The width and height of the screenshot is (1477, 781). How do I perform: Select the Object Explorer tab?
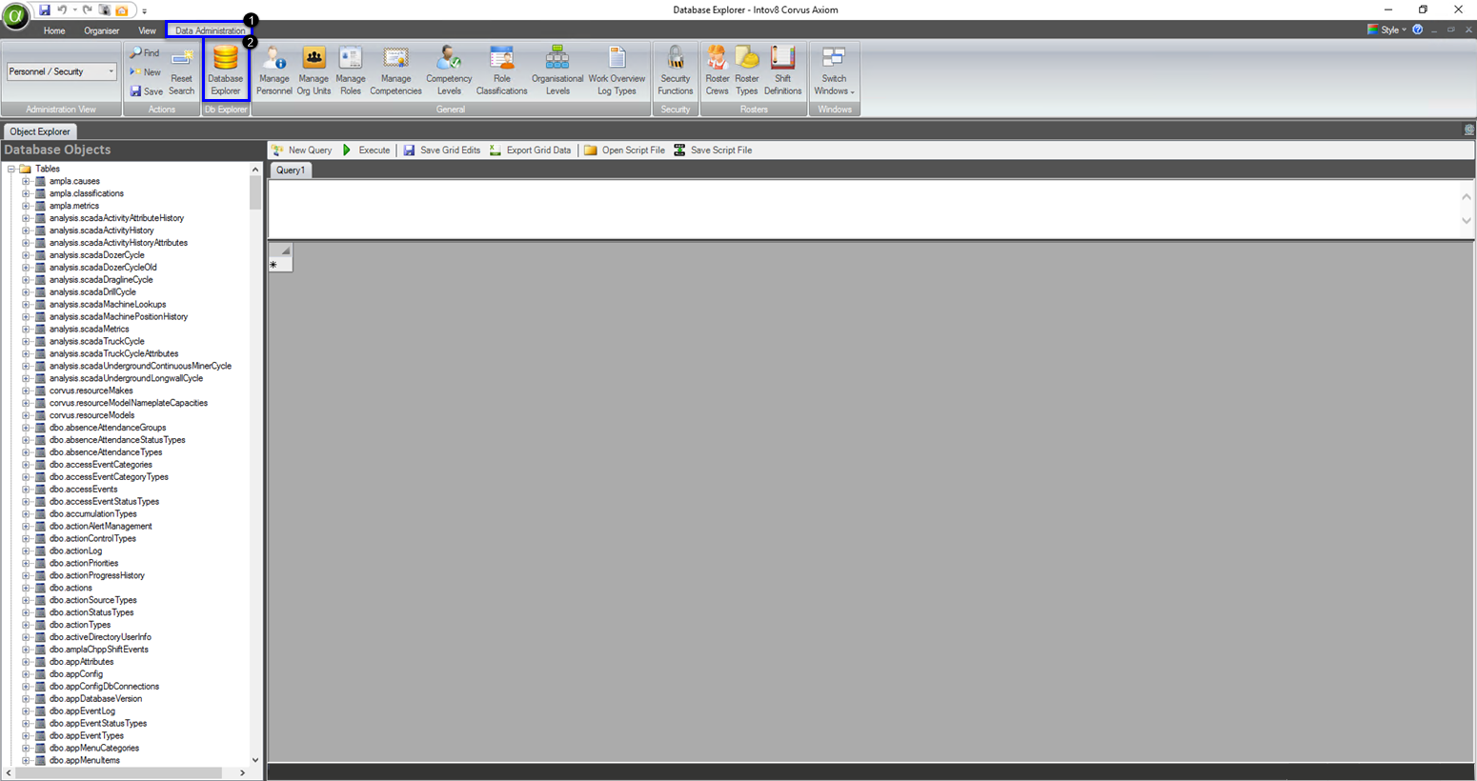(x=40, y=131)
